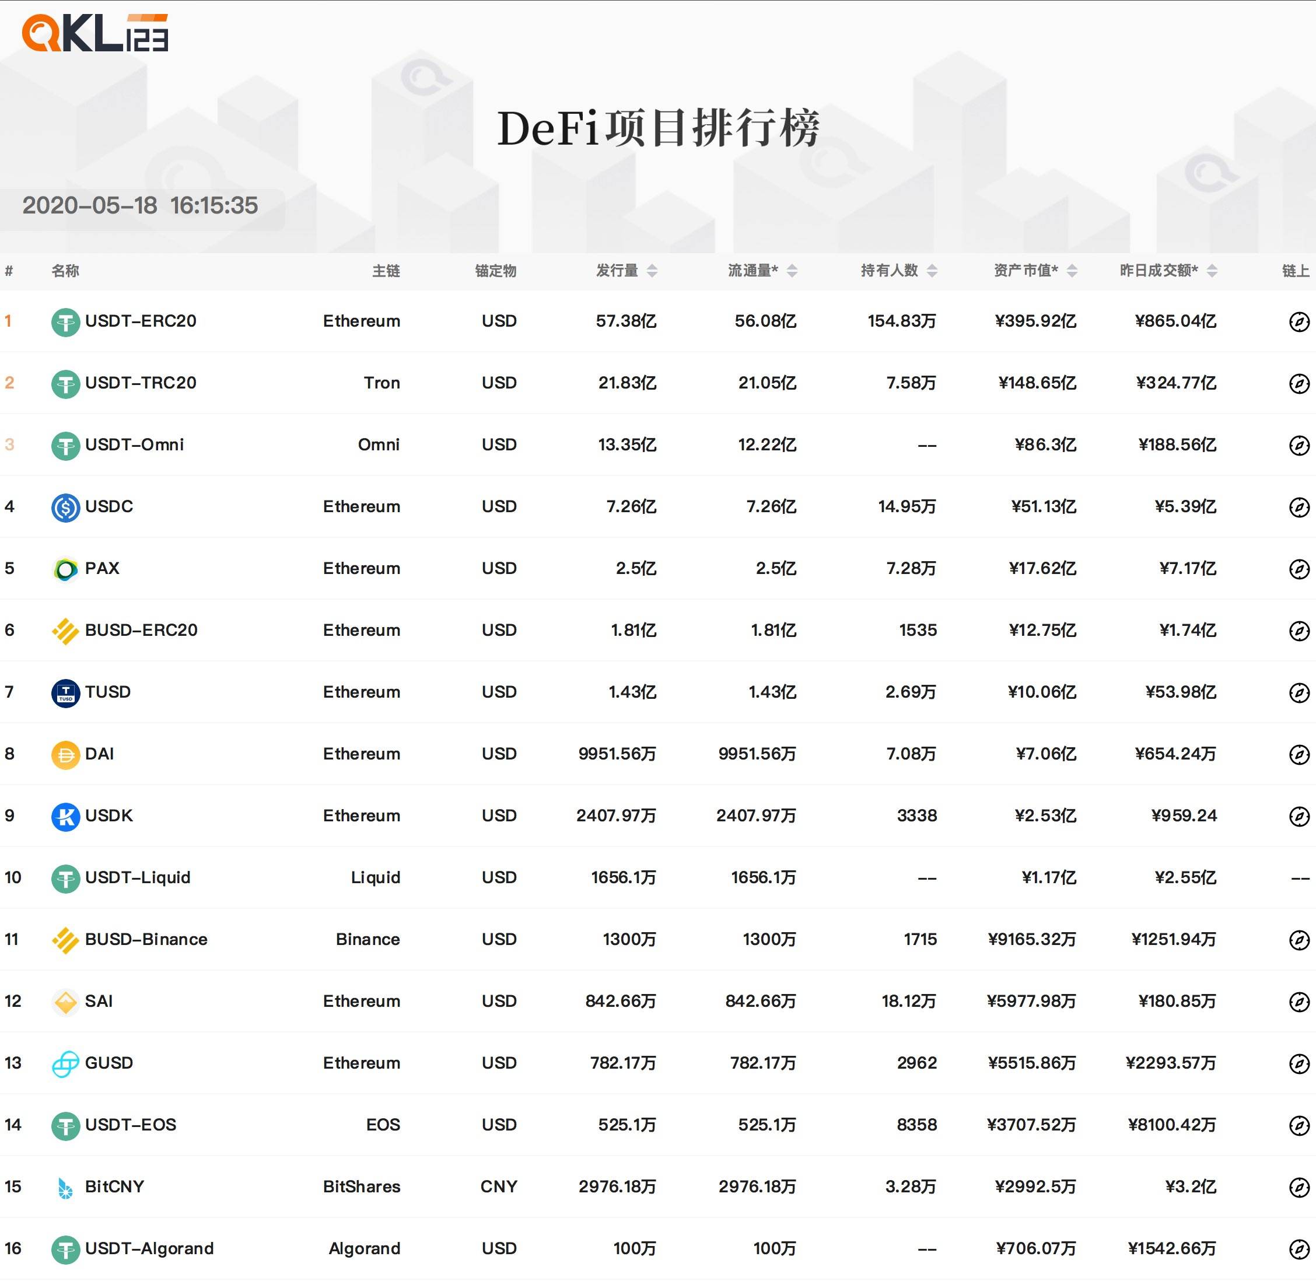
Task: Sort by 资产市值 using its arrows
Action: (x=1072, y=271)
